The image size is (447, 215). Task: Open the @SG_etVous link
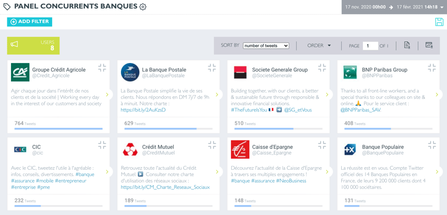click(x=298, y=110)
